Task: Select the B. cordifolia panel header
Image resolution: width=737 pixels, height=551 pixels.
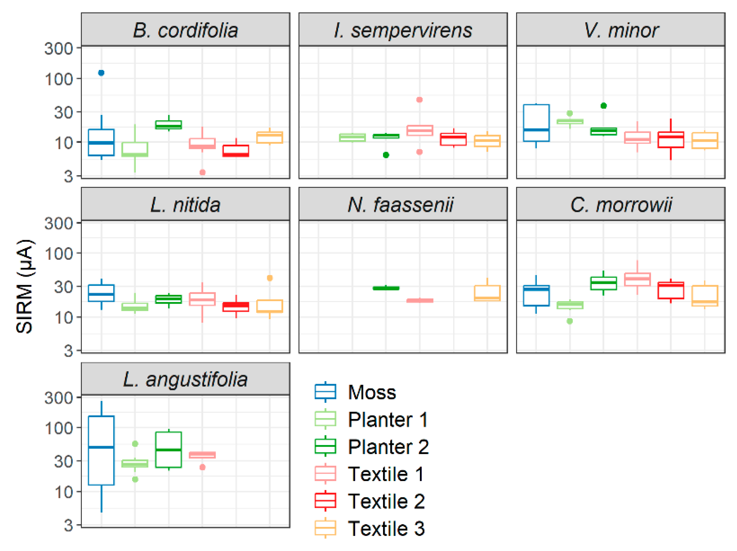Action: [x=185, y=30]
